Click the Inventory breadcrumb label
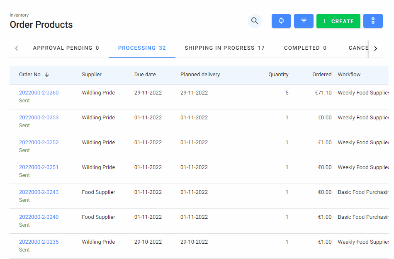 (x=19, y=15)
